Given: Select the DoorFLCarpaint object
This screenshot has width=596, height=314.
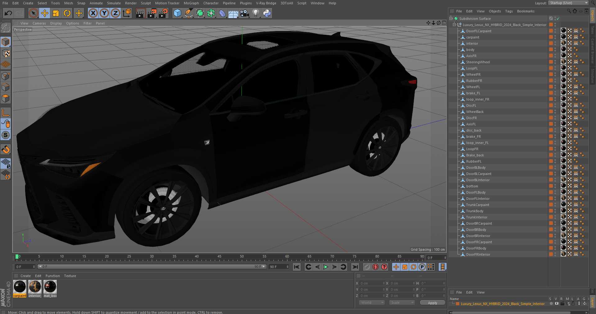Looking at the screenshot, I should point(479,31).
